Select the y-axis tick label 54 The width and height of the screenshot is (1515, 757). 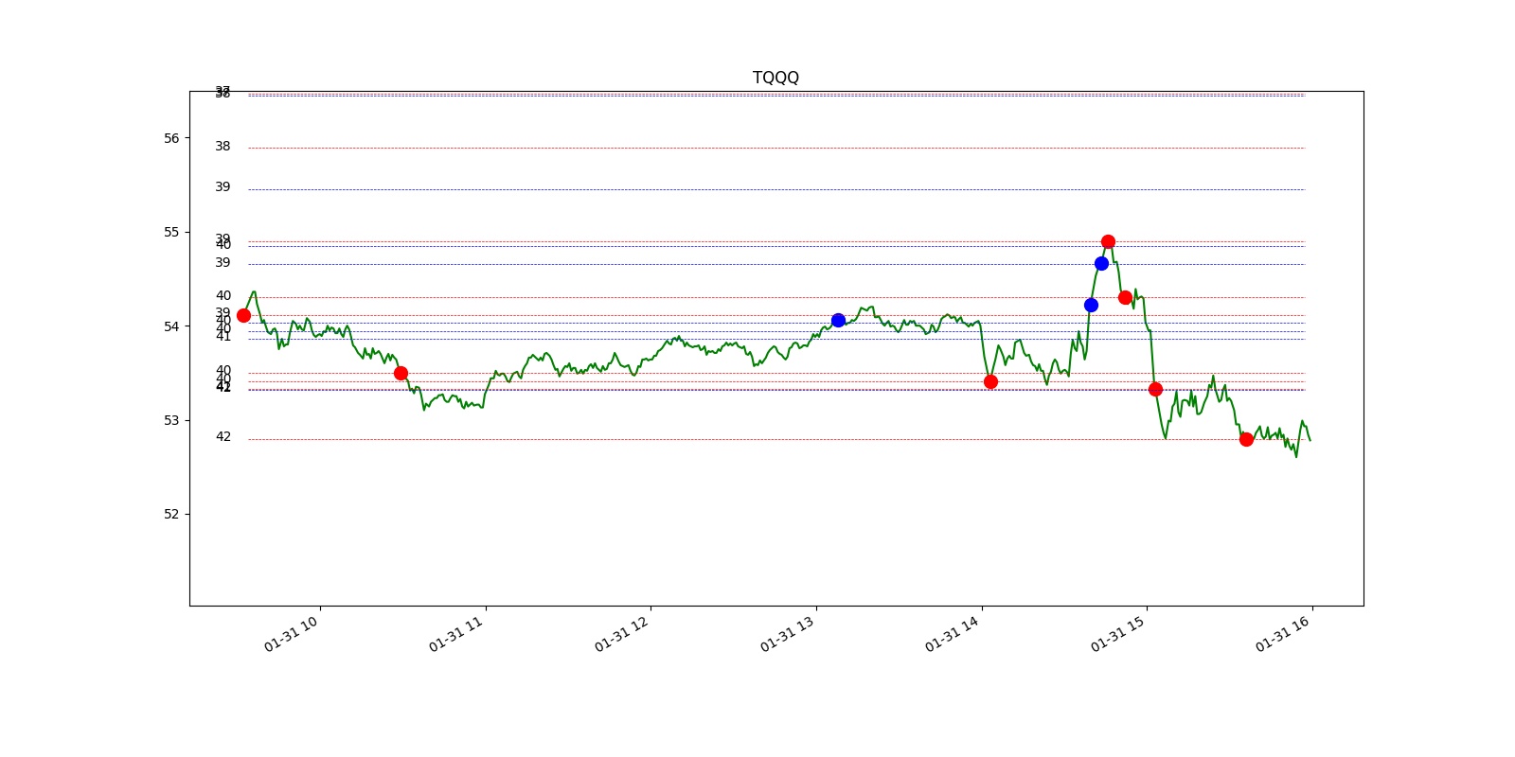click(171, 326)
